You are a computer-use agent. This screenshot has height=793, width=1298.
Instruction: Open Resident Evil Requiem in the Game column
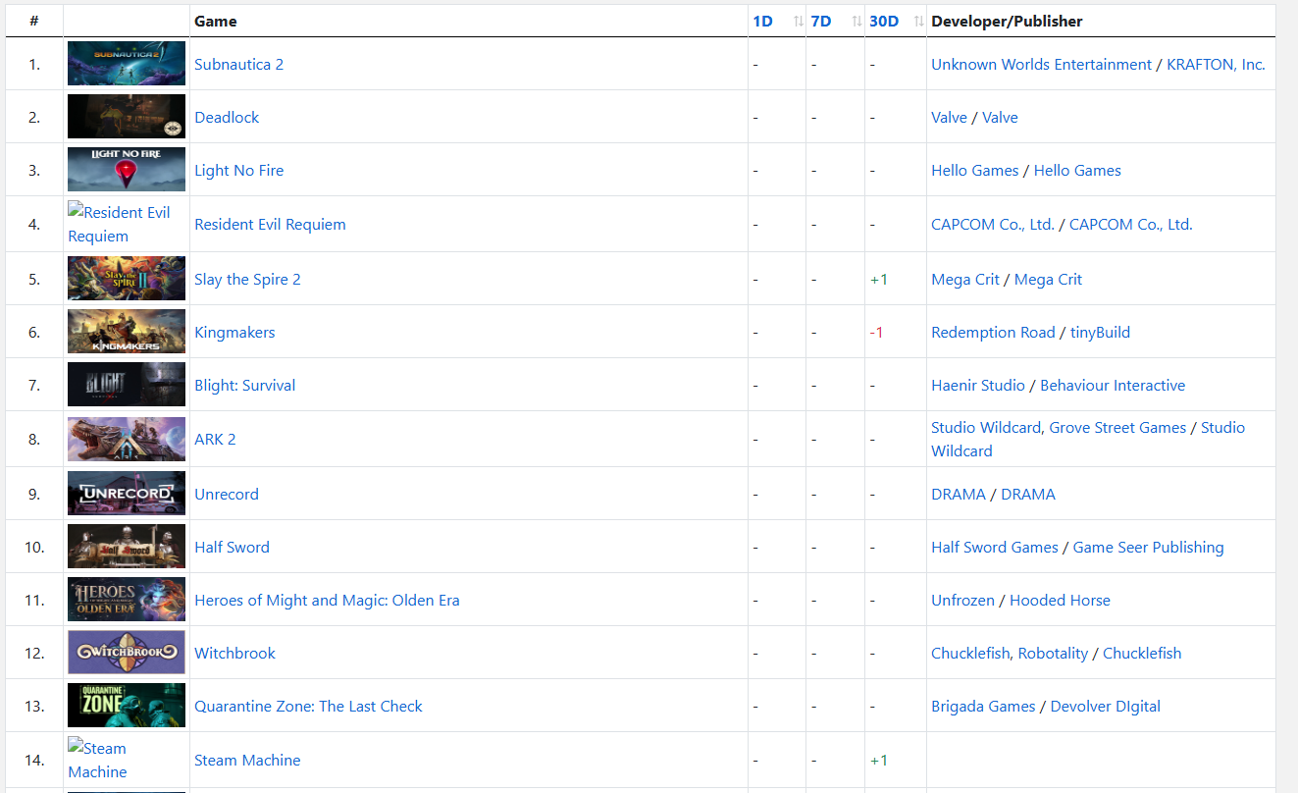[x=270, y=225]
